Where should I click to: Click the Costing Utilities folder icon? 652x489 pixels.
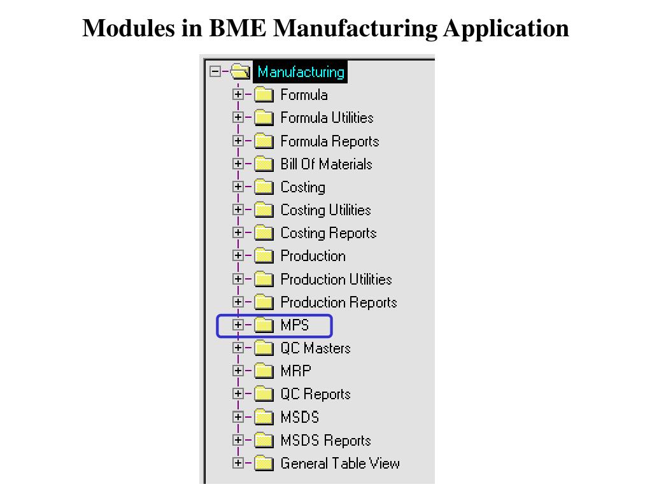tap(264, 209)
